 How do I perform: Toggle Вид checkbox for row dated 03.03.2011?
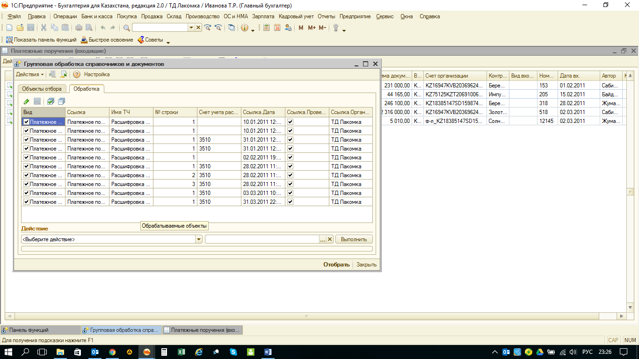coord(27,193)
